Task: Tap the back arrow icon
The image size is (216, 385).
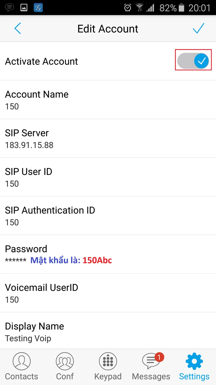Action: 18,28
